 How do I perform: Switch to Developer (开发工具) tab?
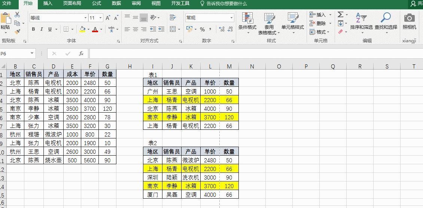point(180,3)
